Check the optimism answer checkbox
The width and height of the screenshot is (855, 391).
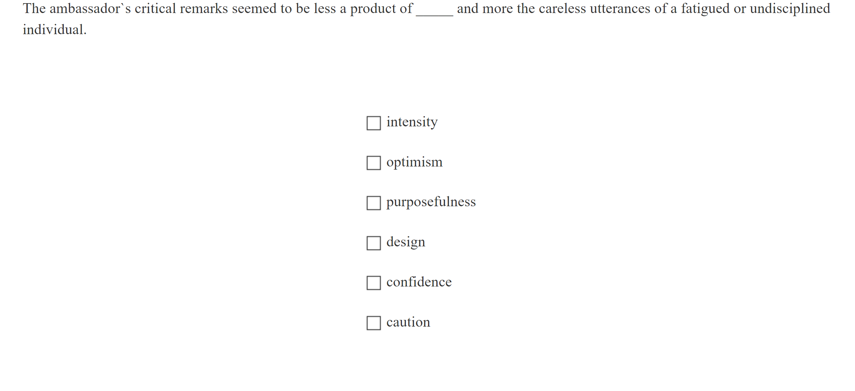tap(373, 163)
